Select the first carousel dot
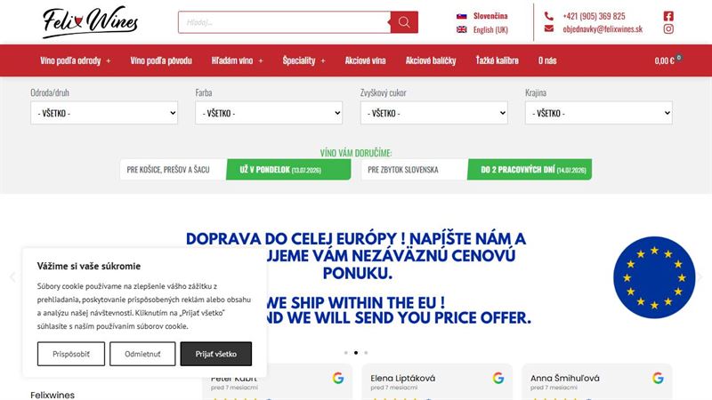 [x=346, y=352]
